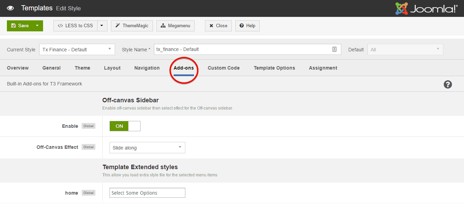The width and height of the screenshot is (464, 206).
Task: Click the Joomla logo
Action: tap(426, 9)
